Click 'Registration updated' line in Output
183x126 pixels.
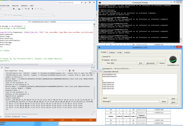pos(14,96)
